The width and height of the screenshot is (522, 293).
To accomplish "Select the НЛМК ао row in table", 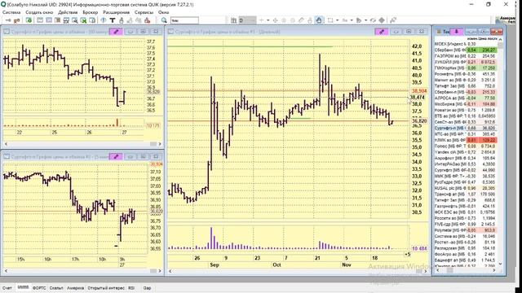I will pos(466,140).
